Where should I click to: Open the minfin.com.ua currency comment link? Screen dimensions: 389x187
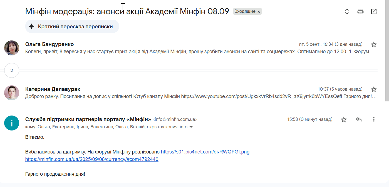coord(92,159)
